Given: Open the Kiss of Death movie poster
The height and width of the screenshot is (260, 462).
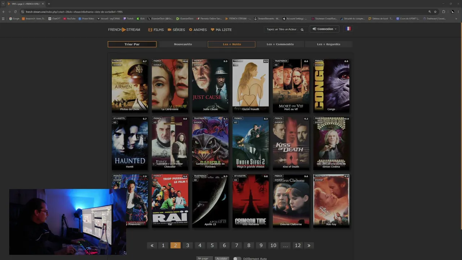Looking at the screenshot, I should click(x=291, y=143).
